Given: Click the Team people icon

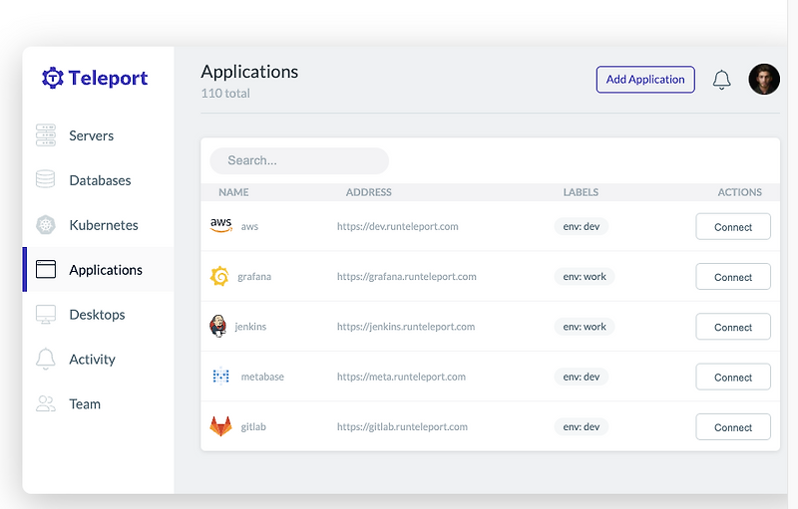Looking at the screenshot, I should (45, 403).
